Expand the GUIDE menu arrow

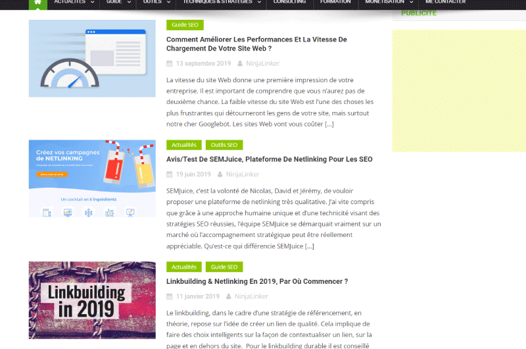coord(129,3)
